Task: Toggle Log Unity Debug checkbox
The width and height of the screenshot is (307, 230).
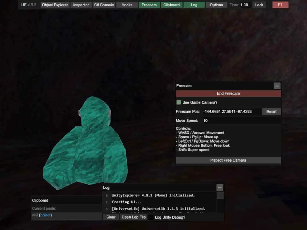Action: tap(151, 217)
